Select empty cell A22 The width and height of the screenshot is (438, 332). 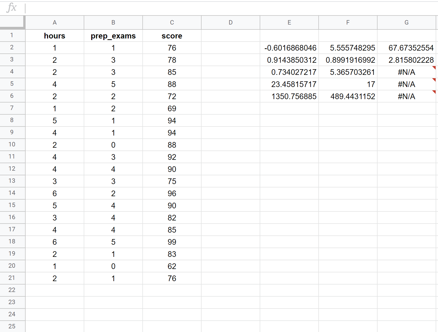(55, 290)
